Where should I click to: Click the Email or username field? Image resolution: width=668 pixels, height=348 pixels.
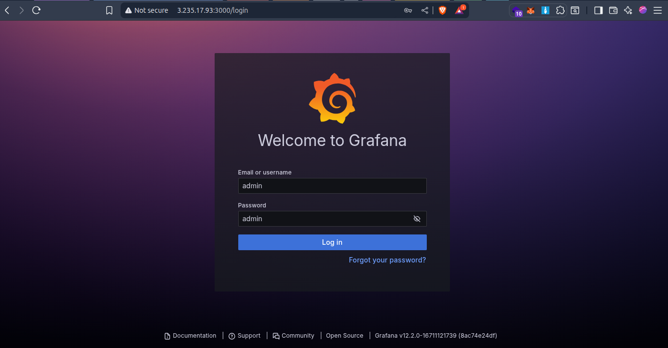(x=332, y=186)
